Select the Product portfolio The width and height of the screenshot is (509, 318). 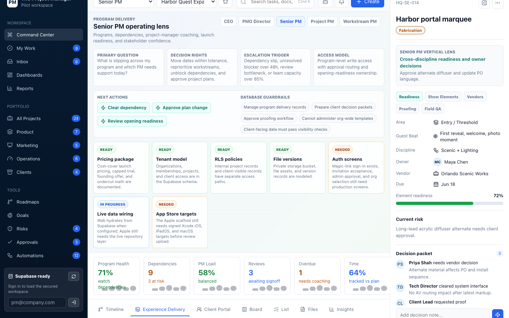pos(43,132)
